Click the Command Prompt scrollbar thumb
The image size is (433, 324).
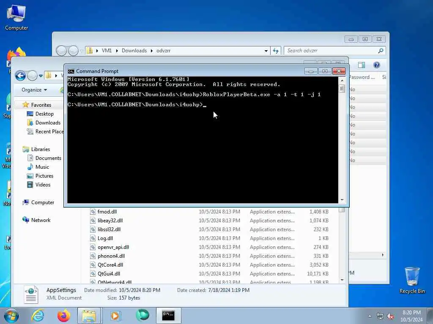342,89
